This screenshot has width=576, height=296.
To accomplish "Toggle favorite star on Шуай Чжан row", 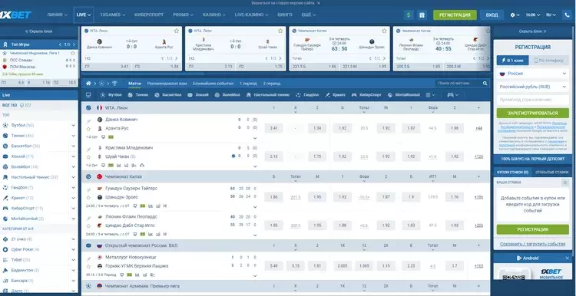I will coord(88,156).
